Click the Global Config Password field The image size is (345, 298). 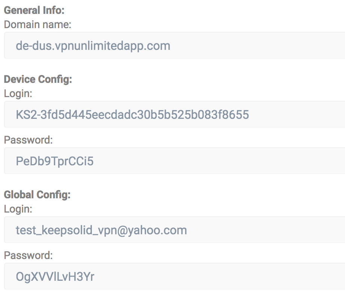(x=175, y=276)
